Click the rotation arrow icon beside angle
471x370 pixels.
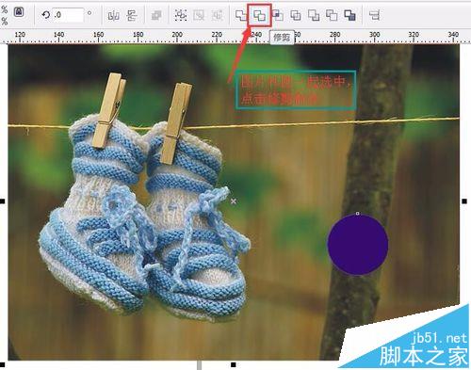46,15
